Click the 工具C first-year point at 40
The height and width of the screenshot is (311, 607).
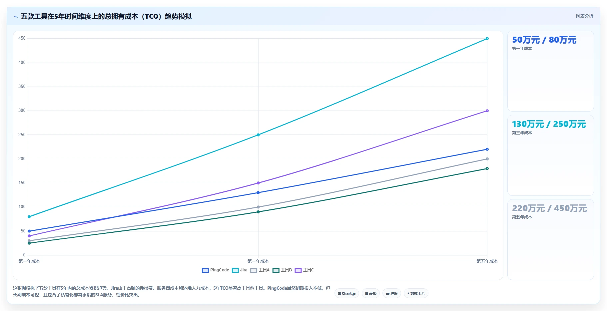(x=29, y=236)
